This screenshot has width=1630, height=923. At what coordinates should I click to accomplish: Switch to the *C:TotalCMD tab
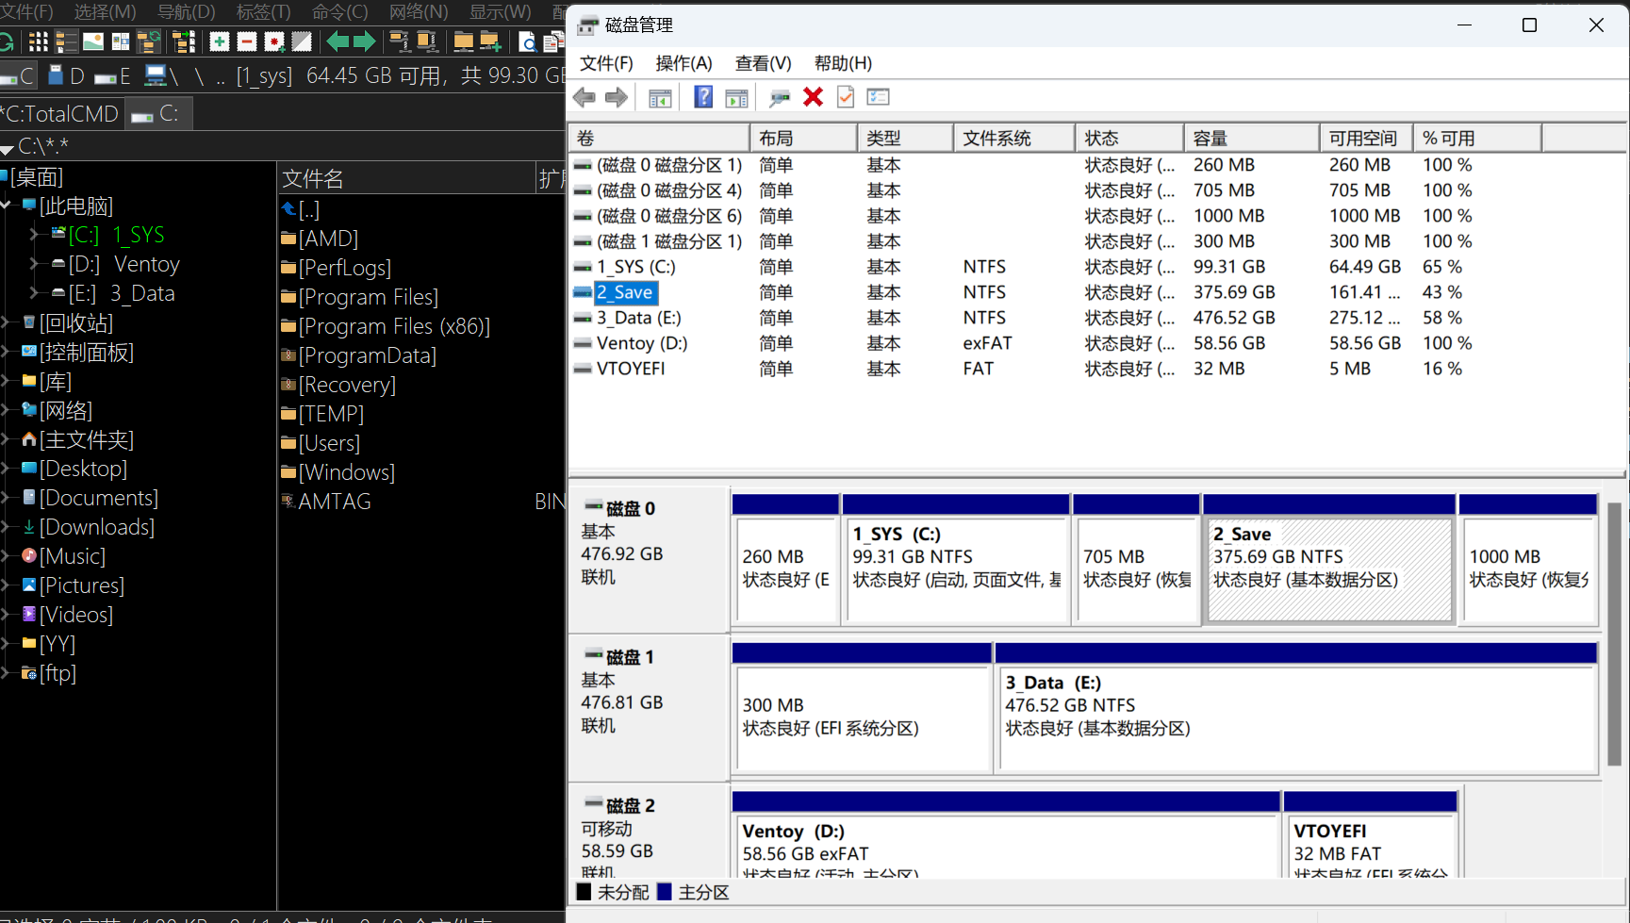(x=61, y=114)
